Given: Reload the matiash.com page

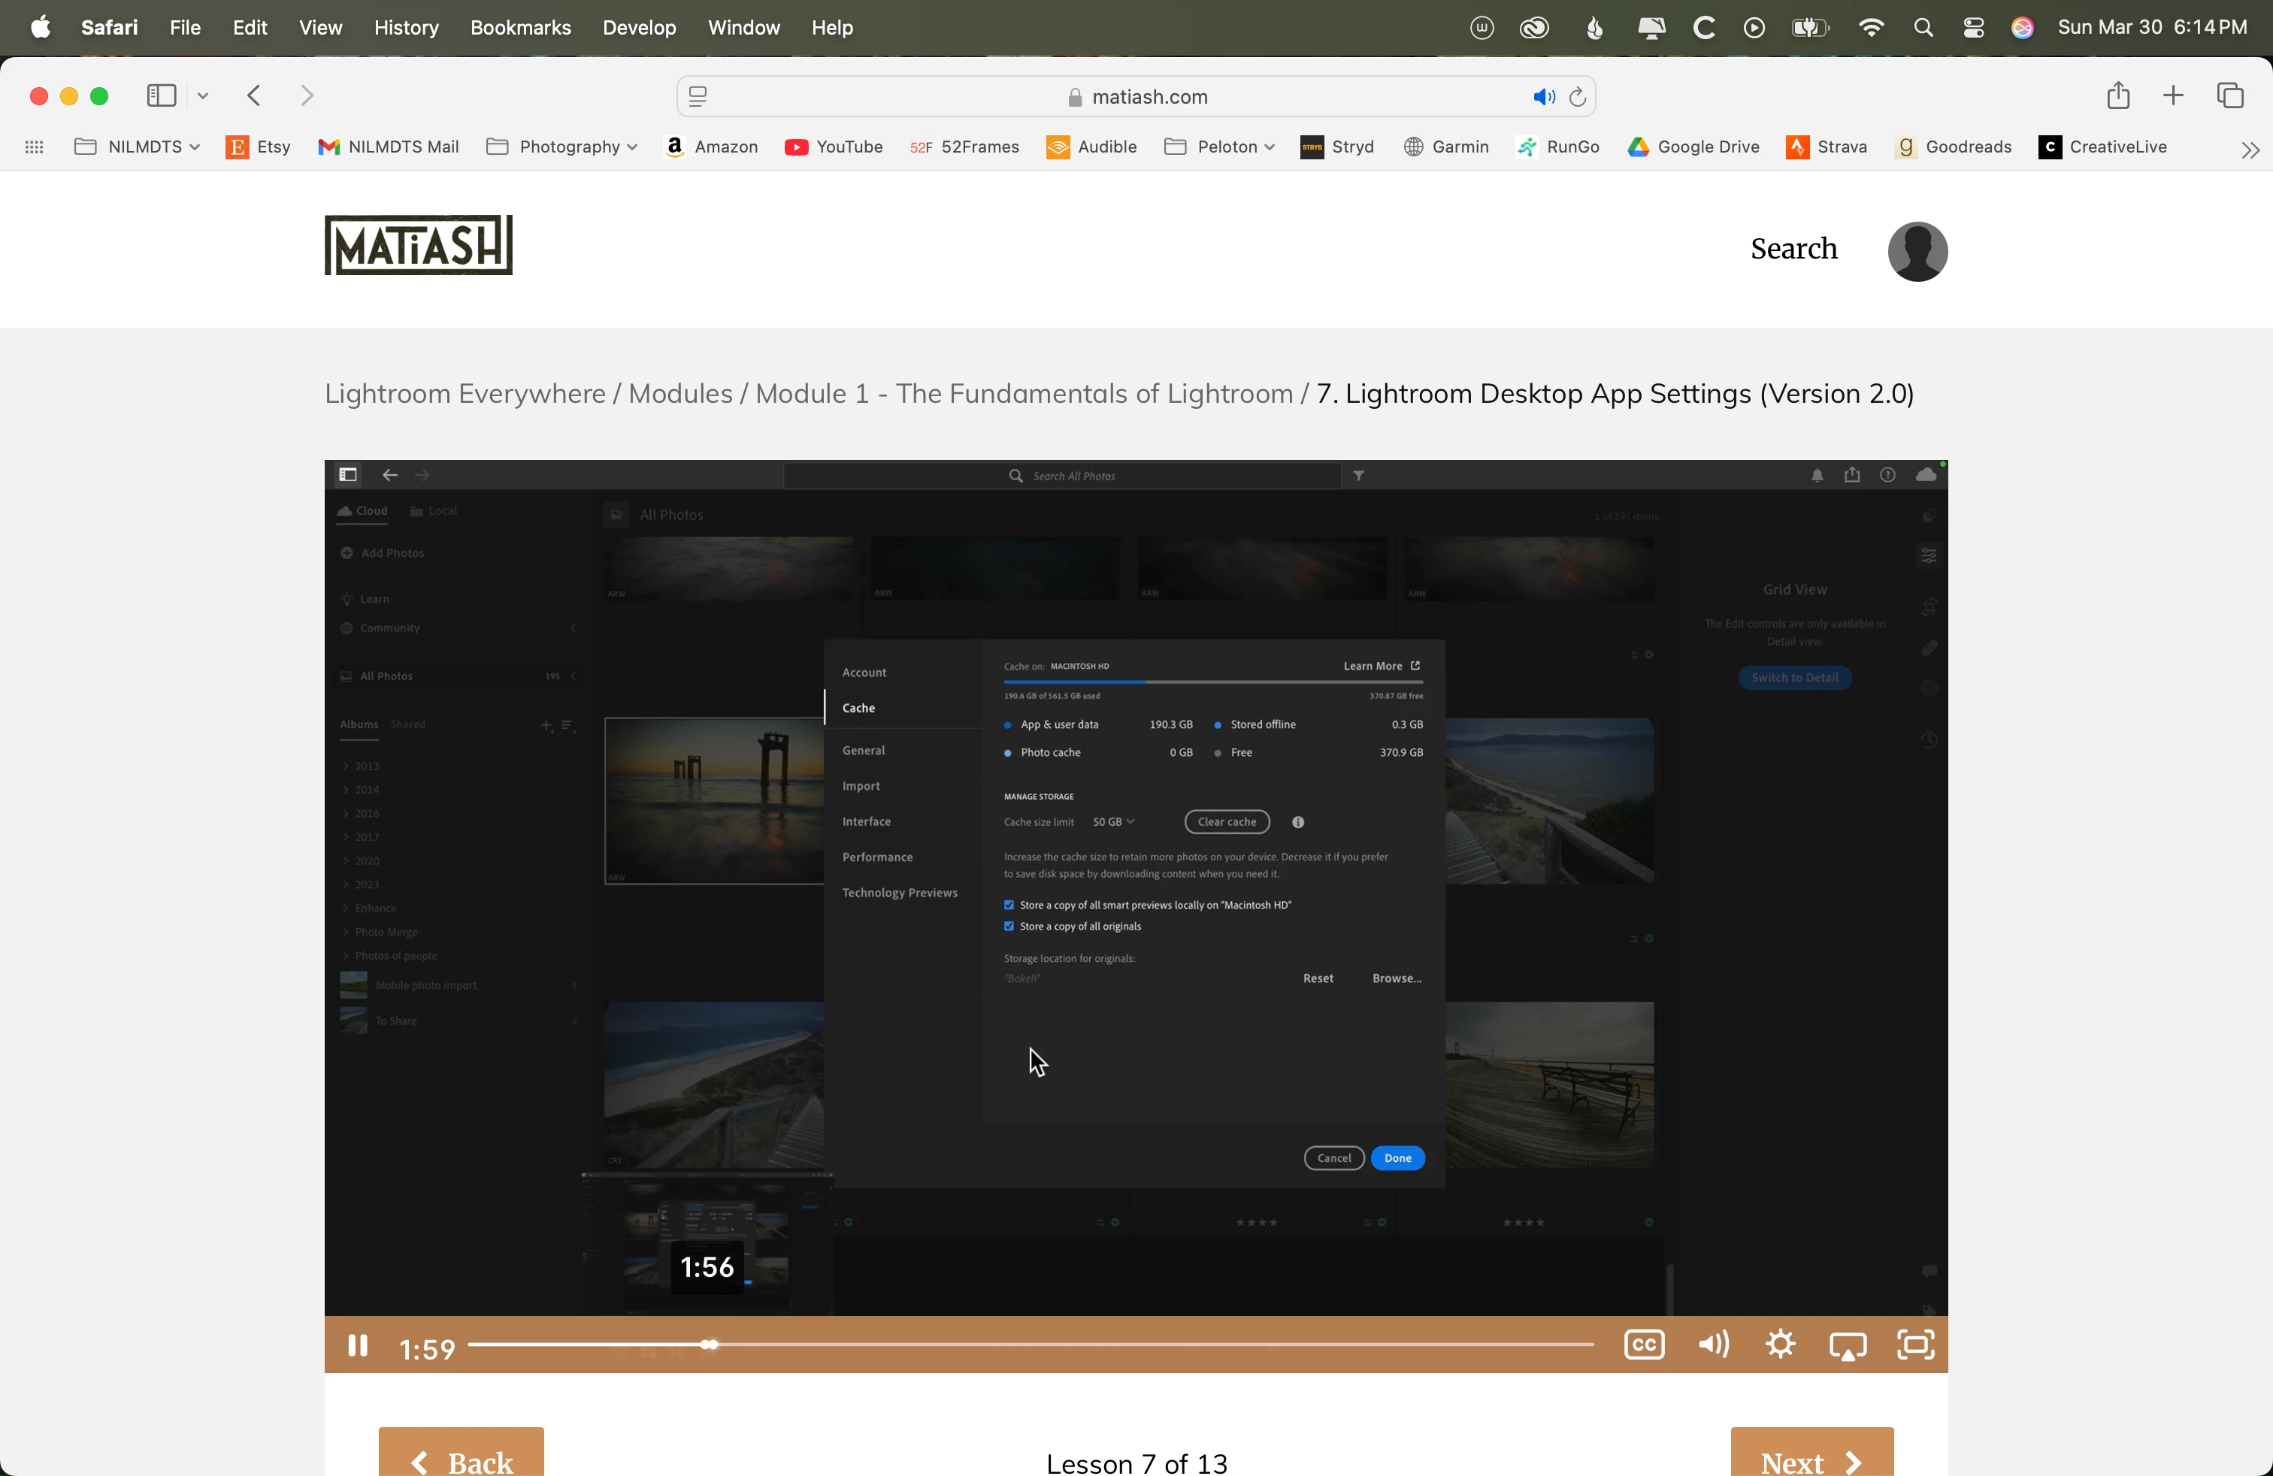Looking at the screenshot, I should pyautogui.click(x=1578, y=96).
